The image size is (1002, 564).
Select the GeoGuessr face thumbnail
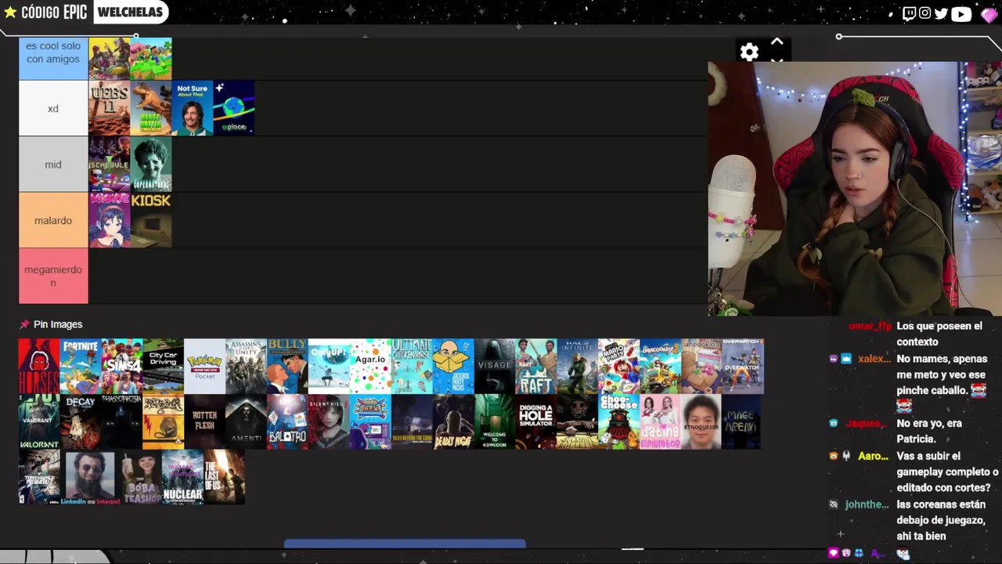(701, 421)
